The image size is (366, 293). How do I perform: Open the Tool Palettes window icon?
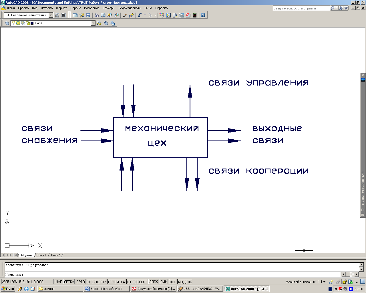(175, 15)
